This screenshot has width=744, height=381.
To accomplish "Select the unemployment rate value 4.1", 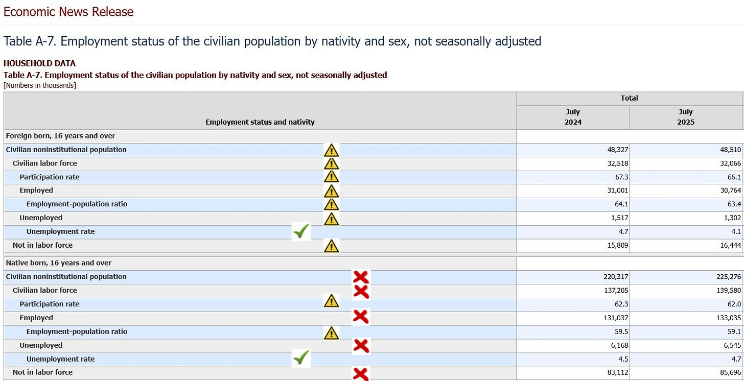I will pos(736,232).
